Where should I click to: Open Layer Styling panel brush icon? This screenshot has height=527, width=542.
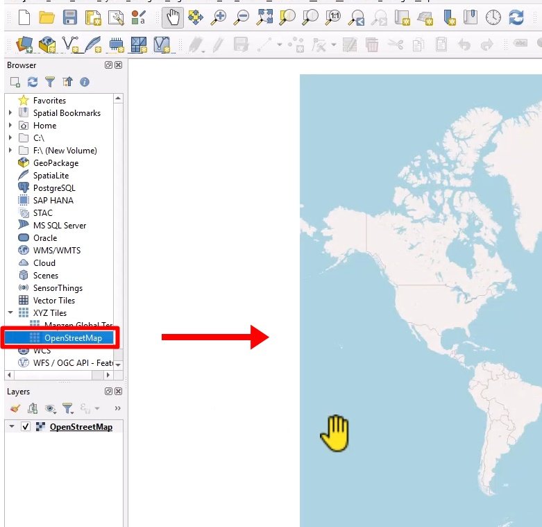(15, 408)
